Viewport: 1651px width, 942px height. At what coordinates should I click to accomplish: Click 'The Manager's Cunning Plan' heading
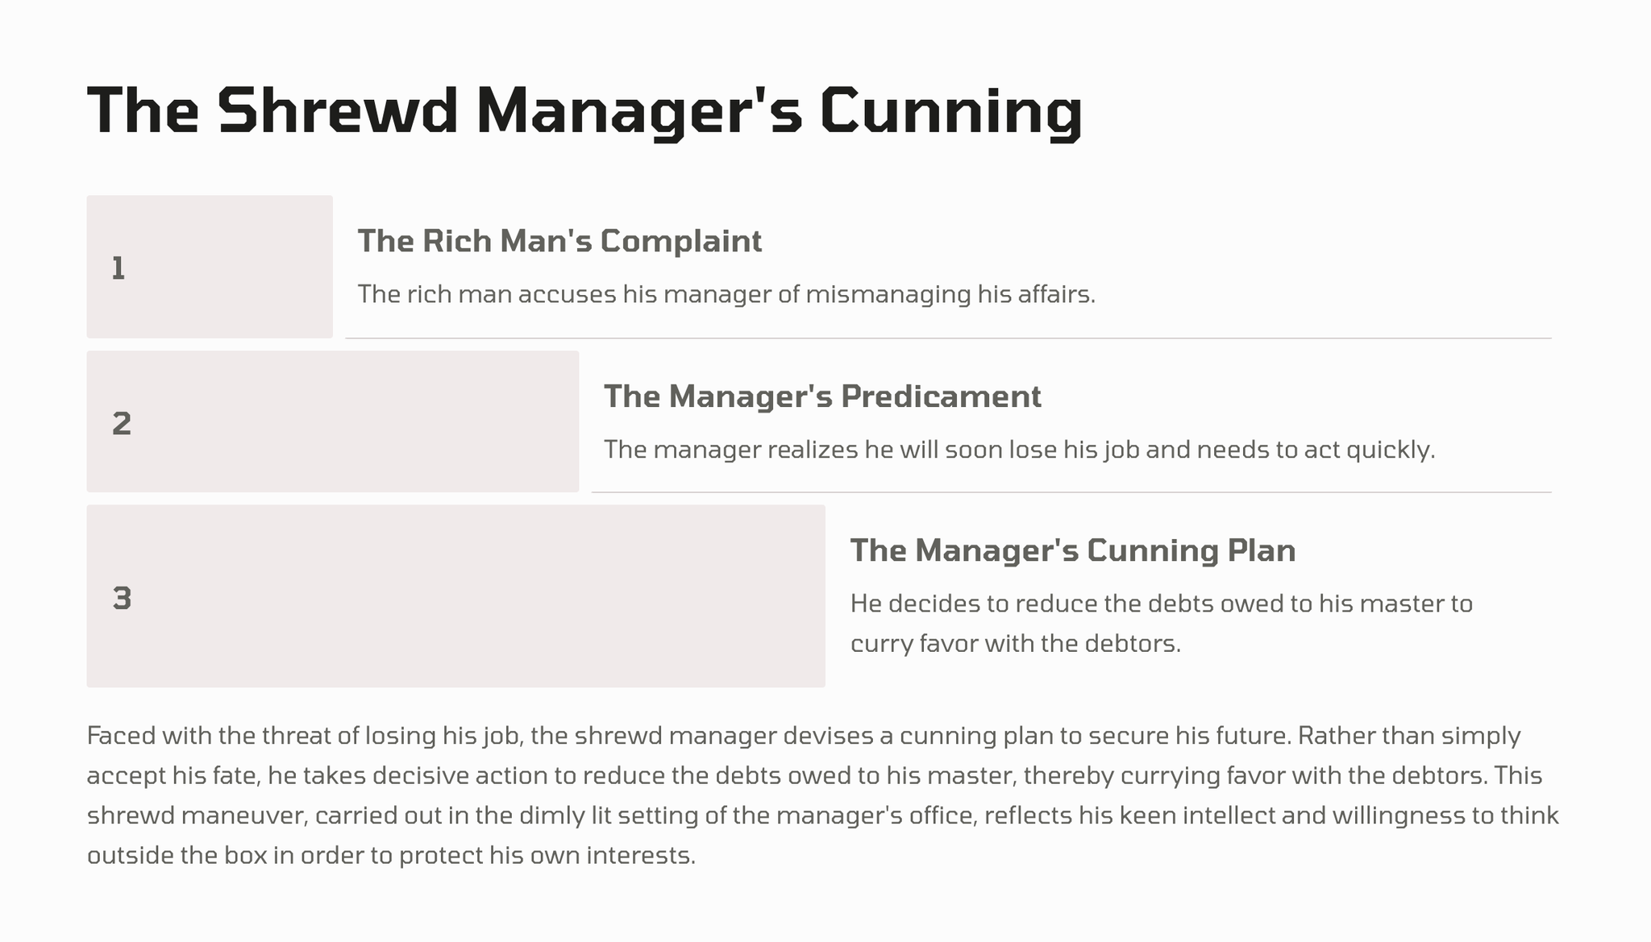1072,550
